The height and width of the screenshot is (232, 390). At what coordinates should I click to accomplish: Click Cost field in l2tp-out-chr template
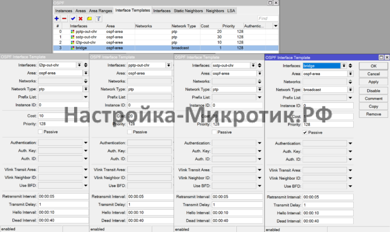point(63,116)
